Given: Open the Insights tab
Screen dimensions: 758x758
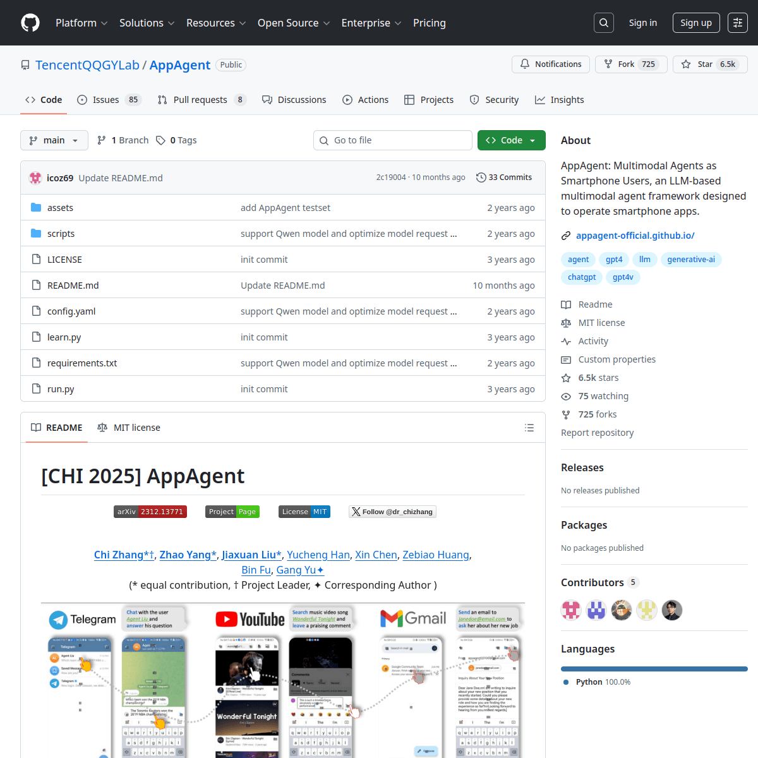Looking at the screenshot, I should [x=560, y=100].
